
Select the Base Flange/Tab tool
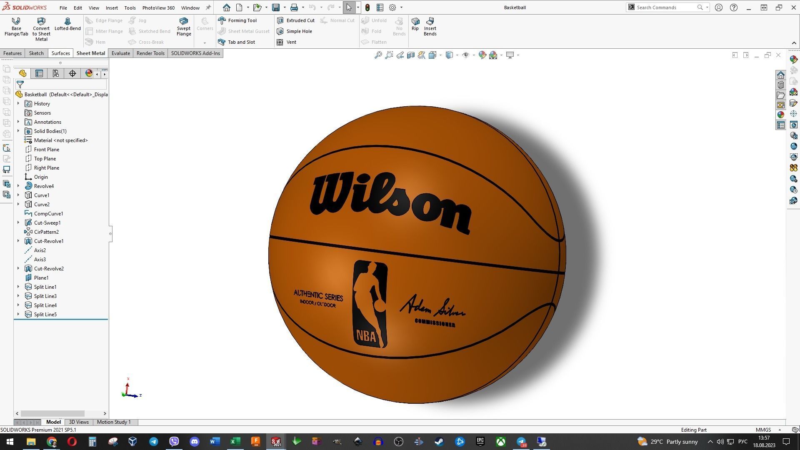[16, 27]
